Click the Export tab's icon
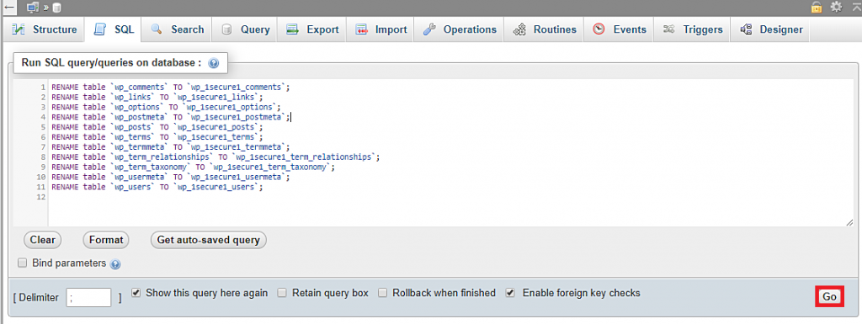 point(292,29)
